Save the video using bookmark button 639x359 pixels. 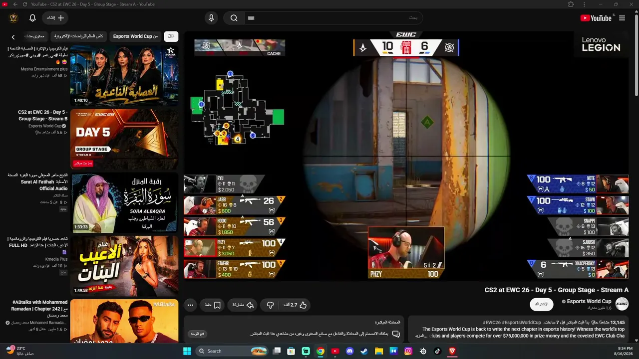click(213, 305)
